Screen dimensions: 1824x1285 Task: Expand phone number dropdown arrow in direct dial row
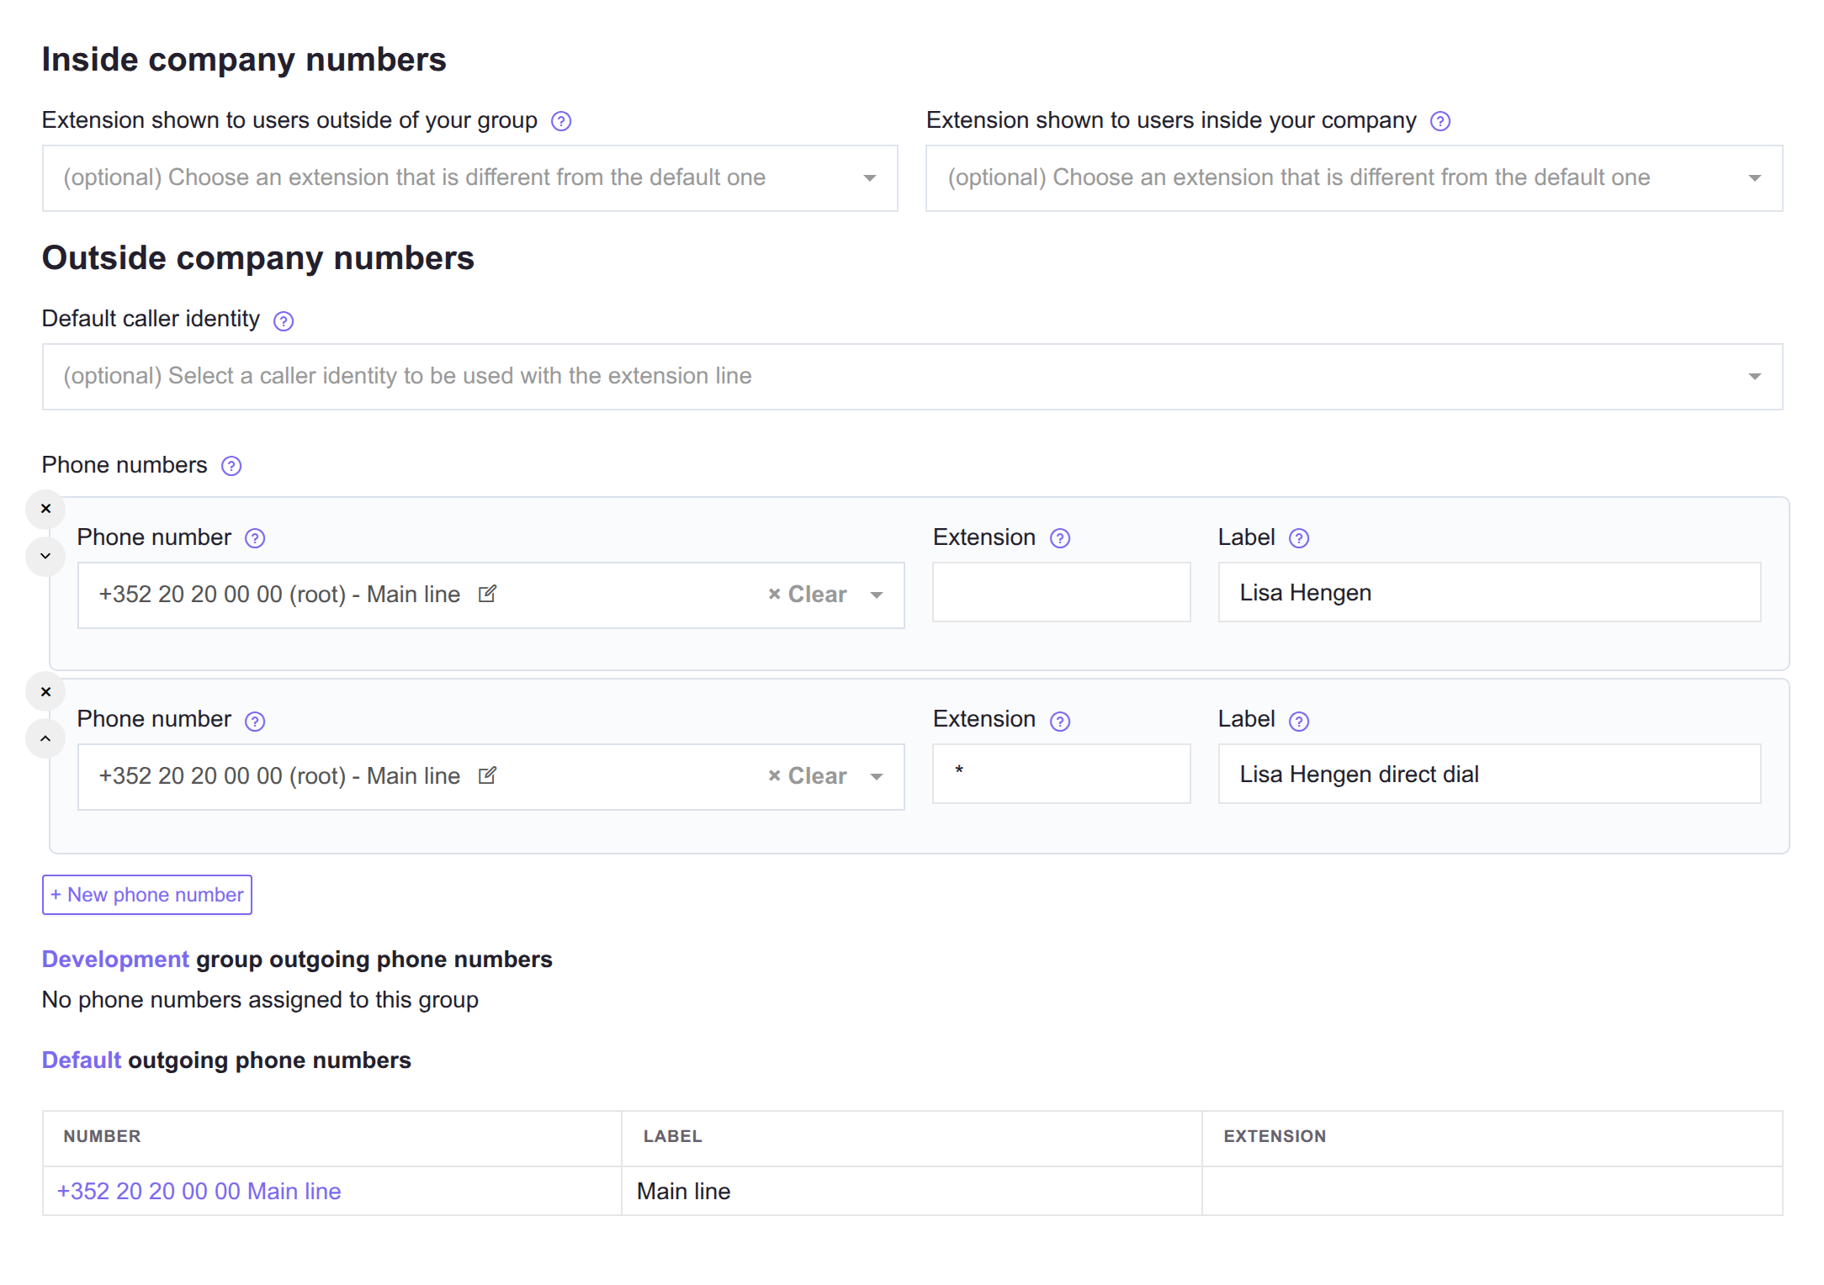pos(877,777)
